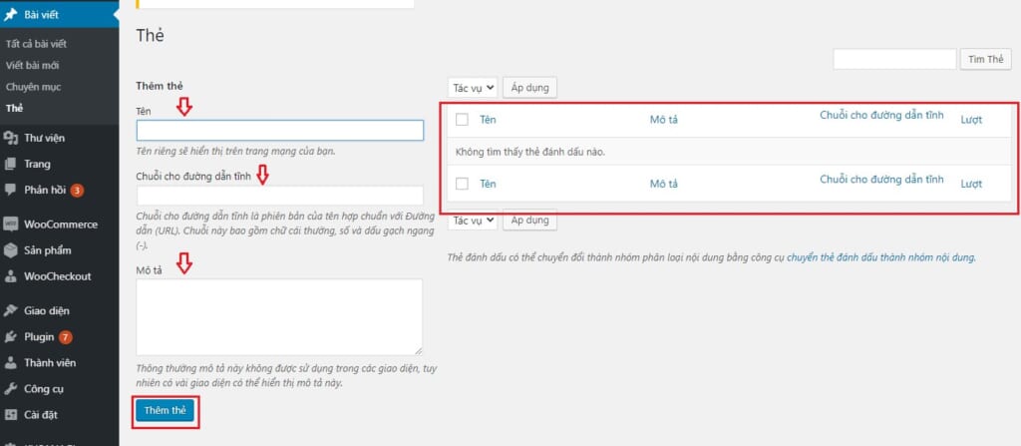1021x446 pixels.
Task: Sort by Tên in table header
Action: click(488, 120)
